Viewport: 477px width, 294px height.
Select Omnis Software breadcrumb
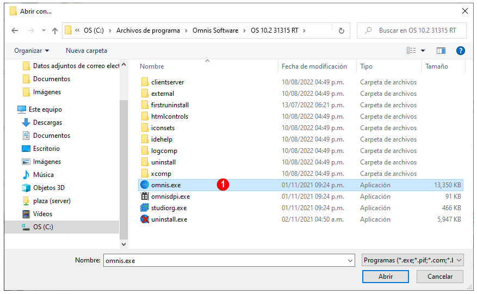tap(215, 30)
